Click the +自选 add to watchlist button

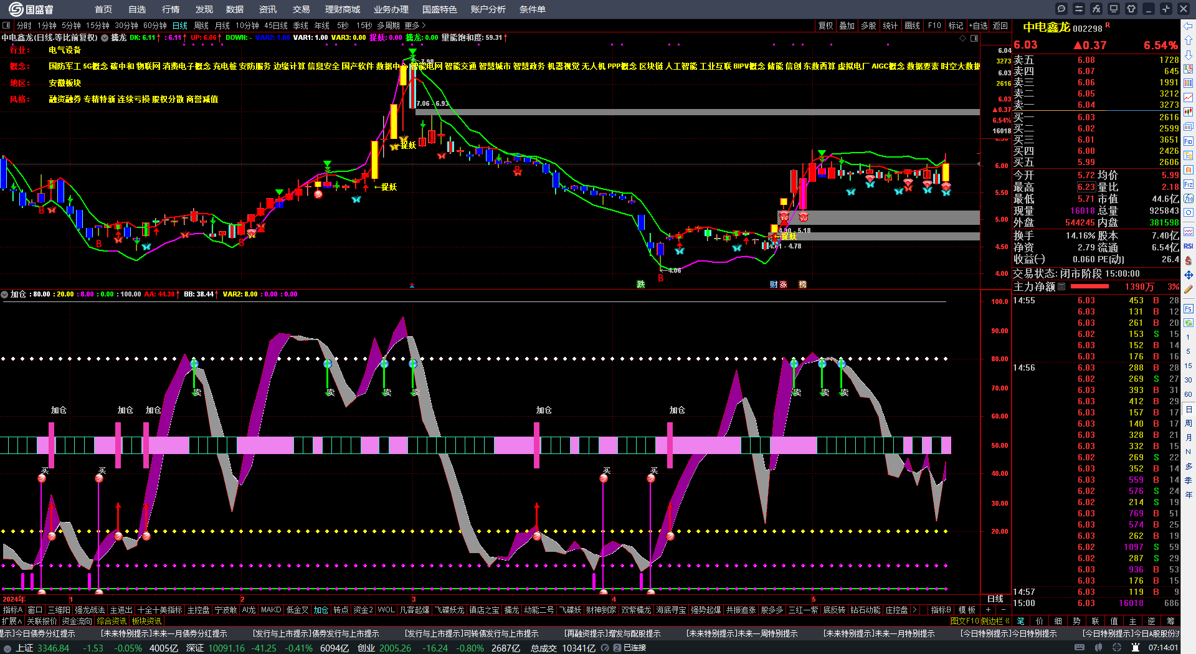979,26
